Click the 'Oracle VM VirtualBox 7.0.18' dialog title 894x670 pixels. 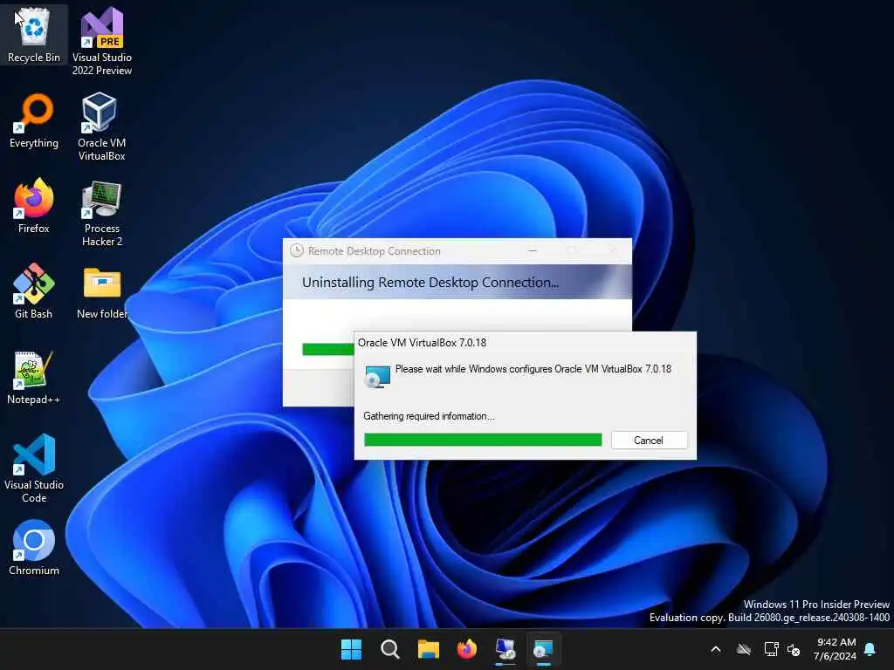422,342
